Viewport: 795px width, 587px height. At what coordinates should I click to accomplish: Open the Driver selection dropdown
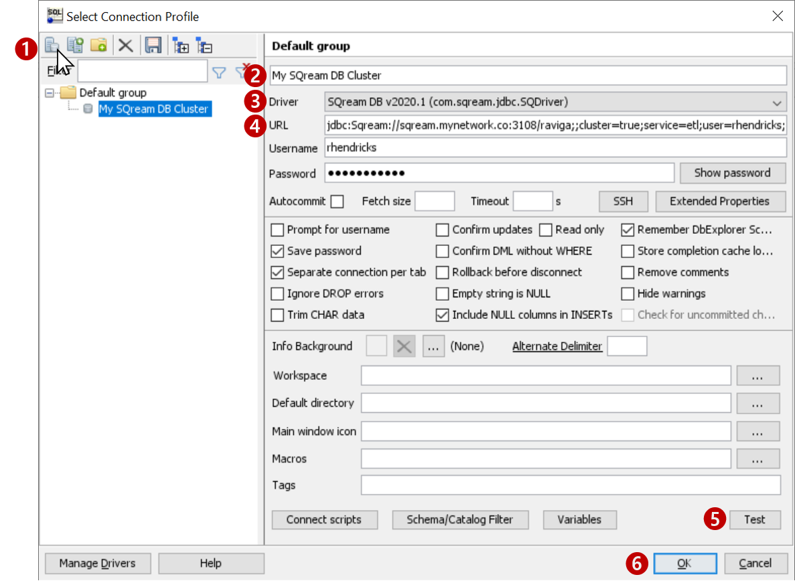(777, 101)
